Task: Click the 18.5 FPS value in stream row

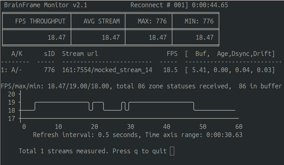Action: point(170,70)
